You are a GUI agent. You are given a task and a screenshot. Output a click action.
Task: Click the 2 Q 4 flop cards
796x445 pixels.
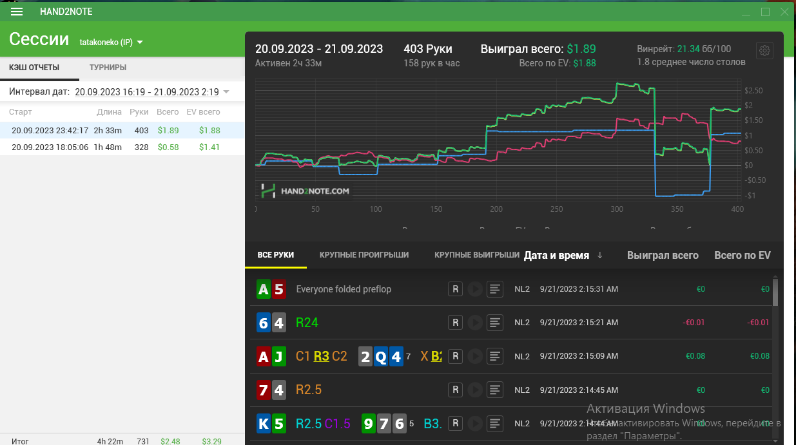pyautogui.click(x=381, y=356)
